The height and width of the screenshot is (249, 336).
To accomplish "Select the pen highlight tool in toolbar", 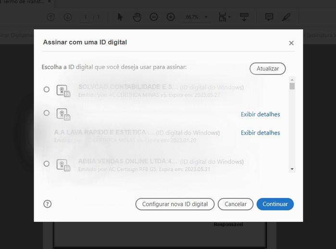I will 286,17.
